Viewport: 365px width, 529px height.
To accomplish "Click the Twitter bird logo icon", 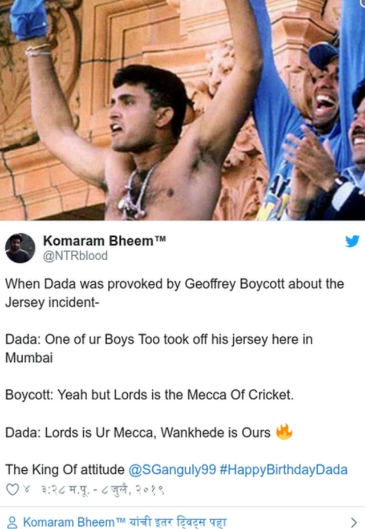I will pos(352,241).
